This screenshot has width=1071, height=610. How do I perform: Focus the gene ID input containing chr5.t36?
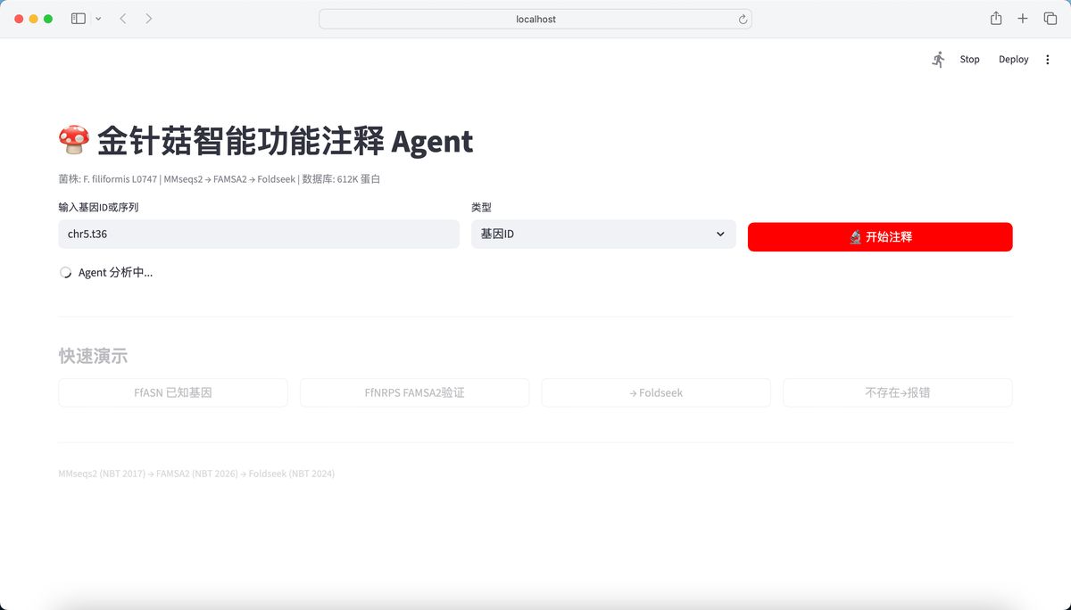[259, 235]
